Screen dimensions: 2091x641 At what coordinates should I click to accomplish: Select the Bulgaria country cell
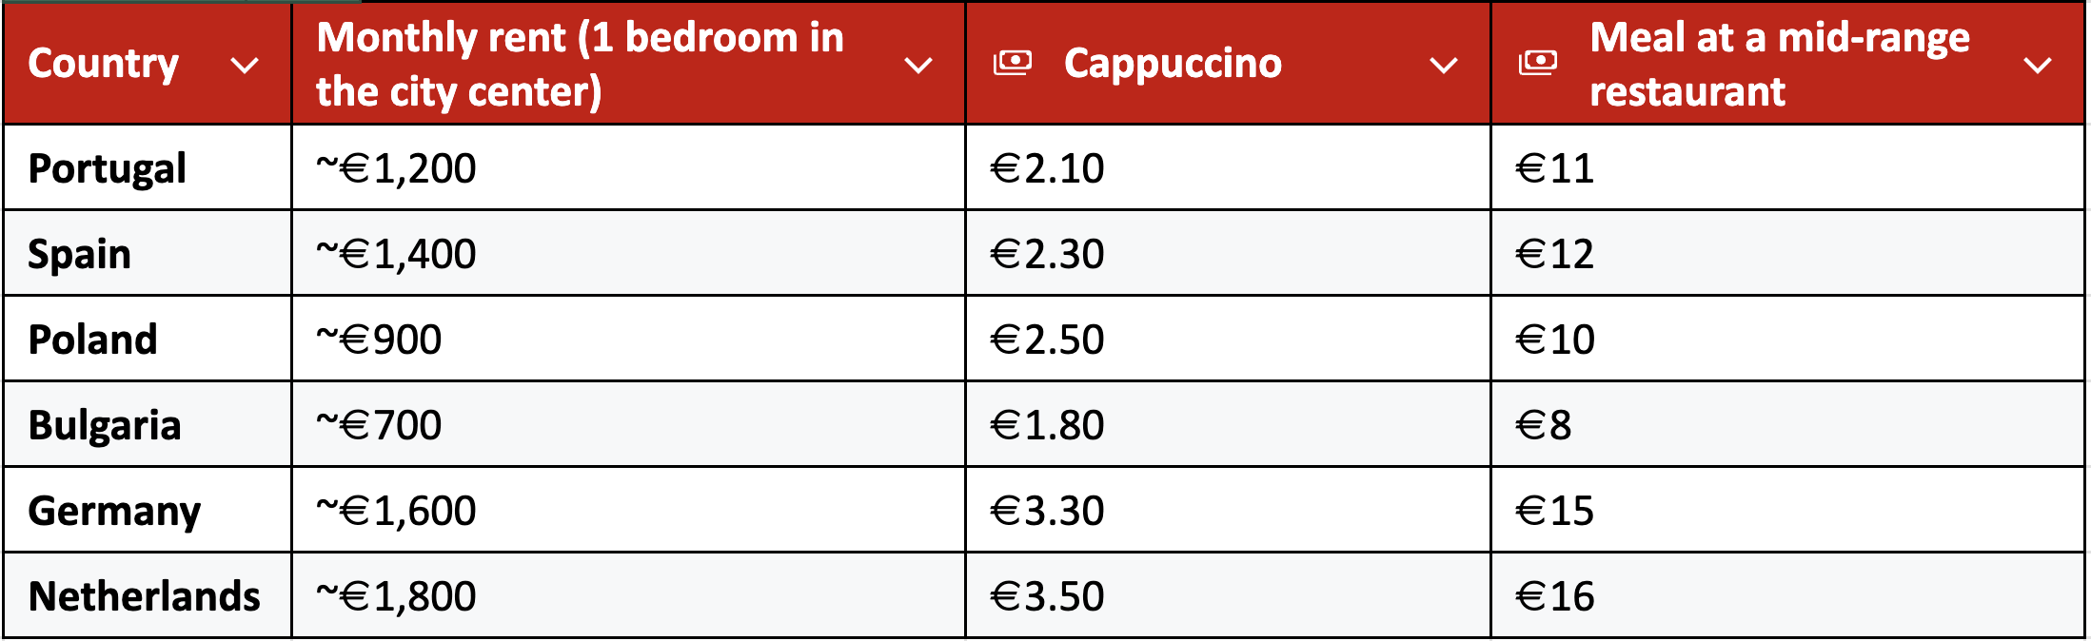tap(148, 424)
